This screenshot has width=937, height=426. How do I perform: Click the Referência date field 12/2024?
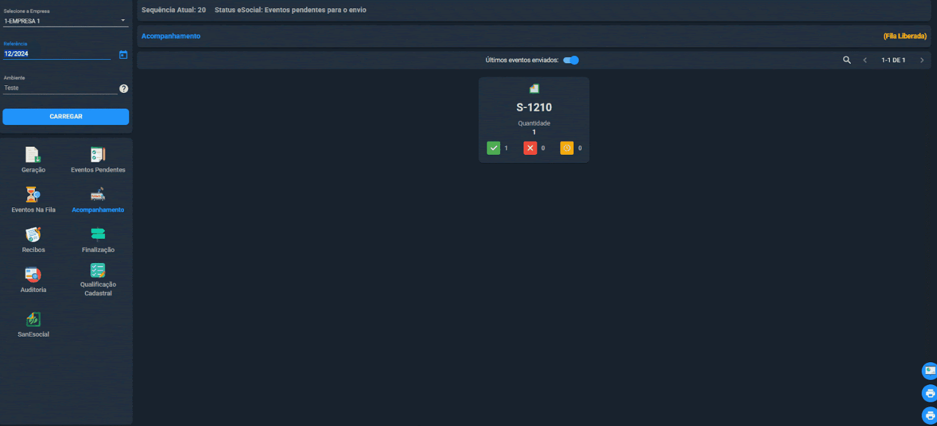56,54
